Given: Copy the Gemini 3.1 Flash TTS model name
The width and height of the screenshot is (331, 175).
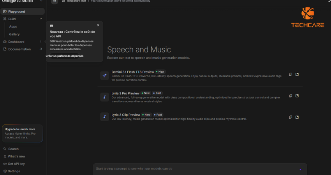Looking at the screenshot, I should pos(291,74).
